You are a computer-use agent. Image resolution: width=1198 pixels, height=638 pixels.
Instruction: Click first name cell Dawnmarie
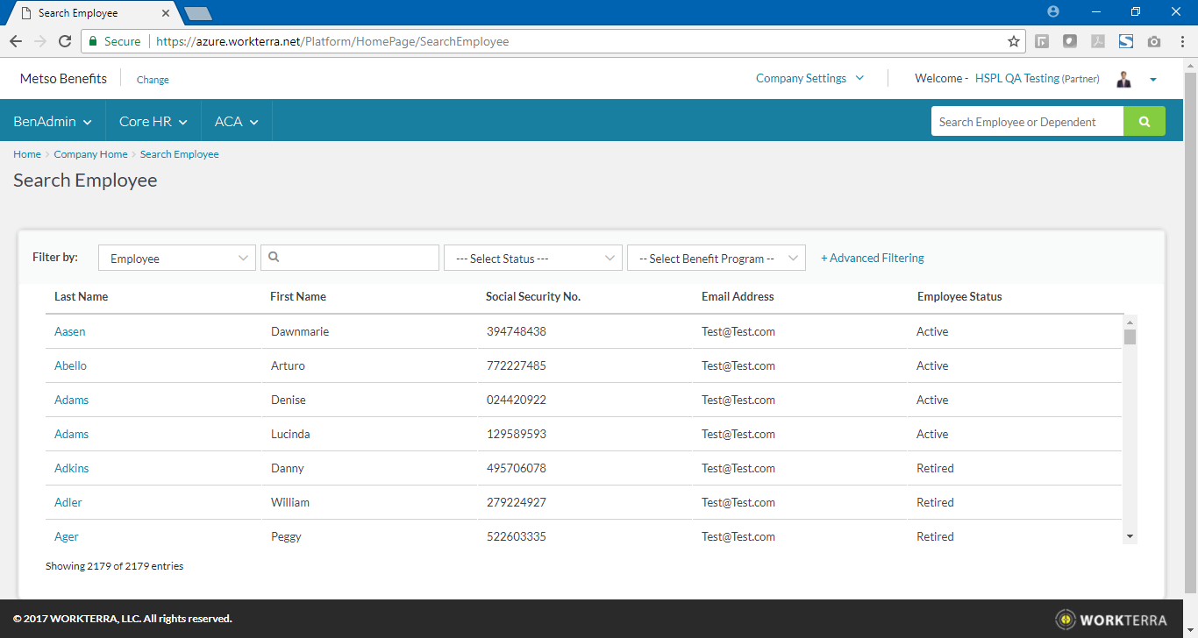coord(300,331)
